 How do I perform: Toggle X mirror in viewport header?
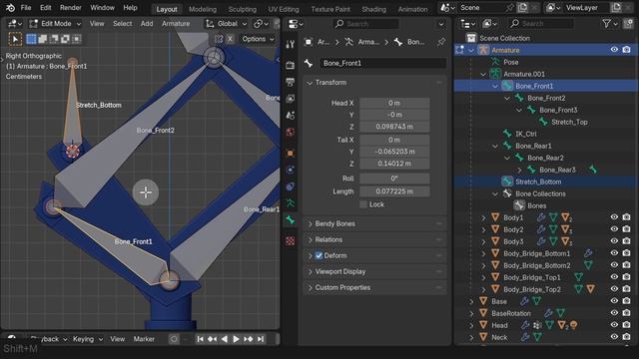coord(231,39)
